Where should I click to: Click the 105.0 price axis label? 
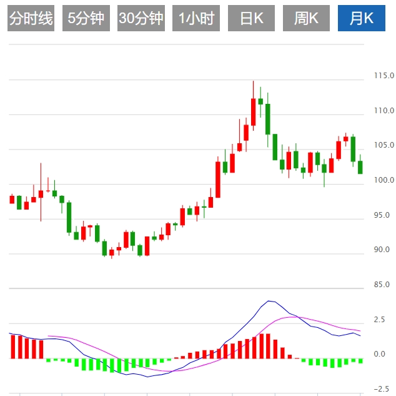(x=384, y=145)
